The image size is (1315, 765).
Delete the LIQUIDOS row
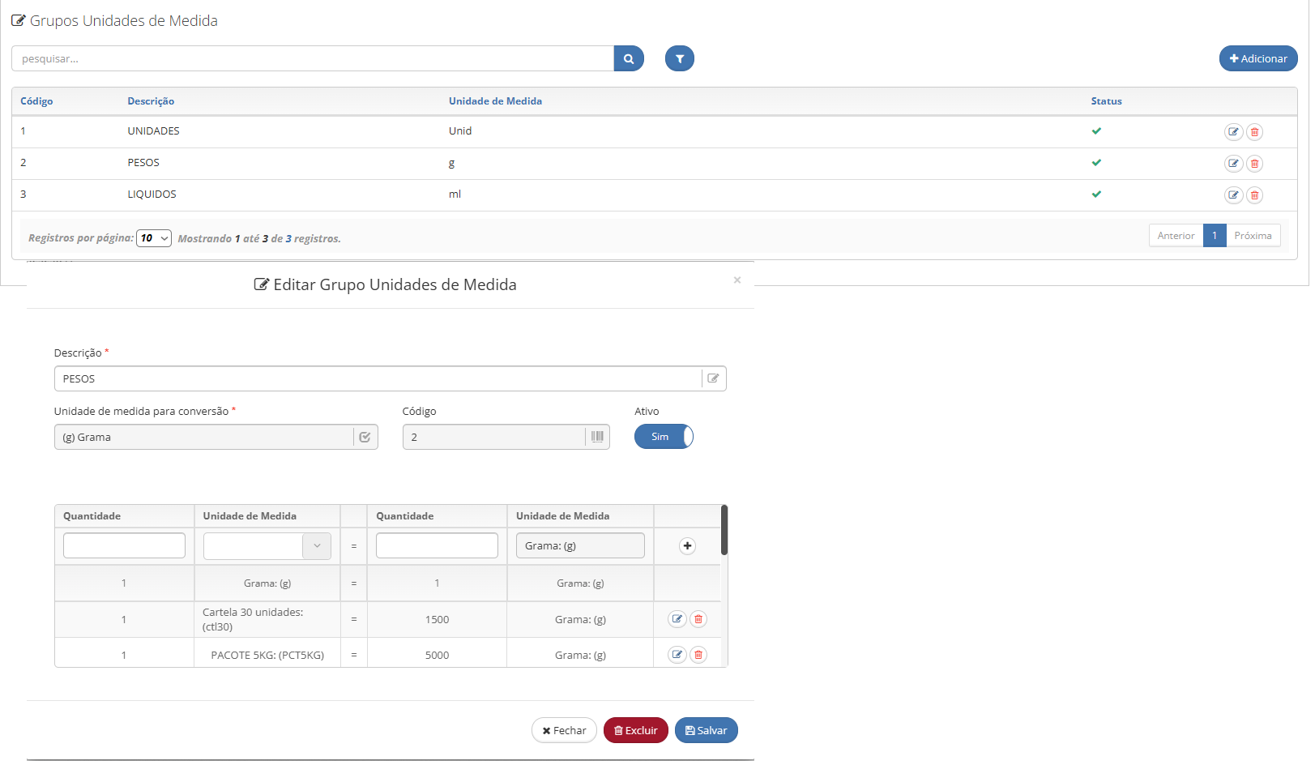tap(1254, 194)
